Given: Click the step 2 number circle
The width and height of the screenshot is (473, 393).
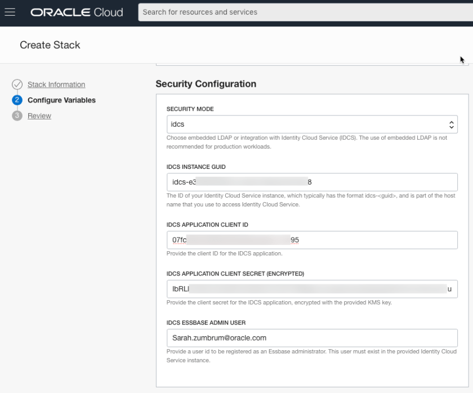Looking at the screenshot, I should pos(17,100).
